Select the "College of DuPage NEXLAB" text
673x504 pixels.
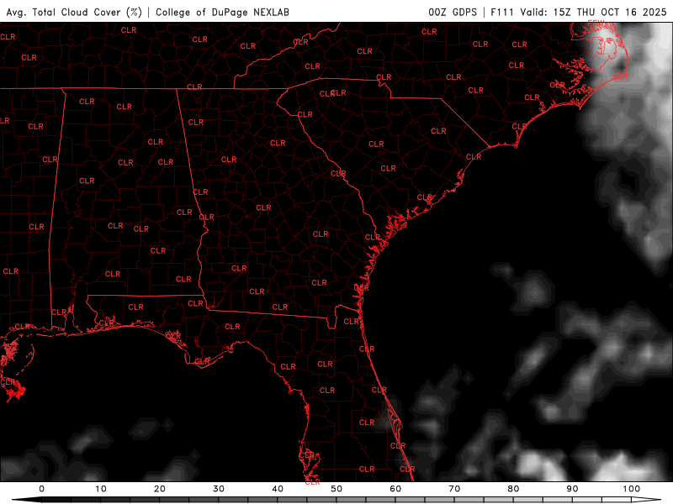(x=222, y=12)
